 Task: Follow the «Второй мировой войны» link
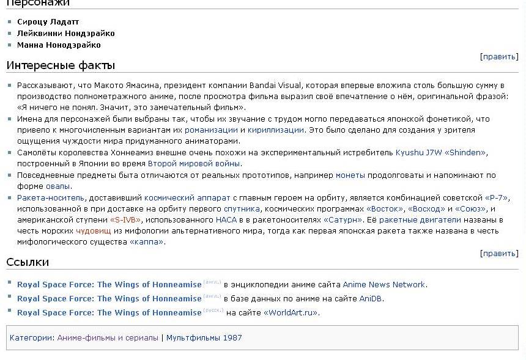pyautogui.click(x=194, y=164)
